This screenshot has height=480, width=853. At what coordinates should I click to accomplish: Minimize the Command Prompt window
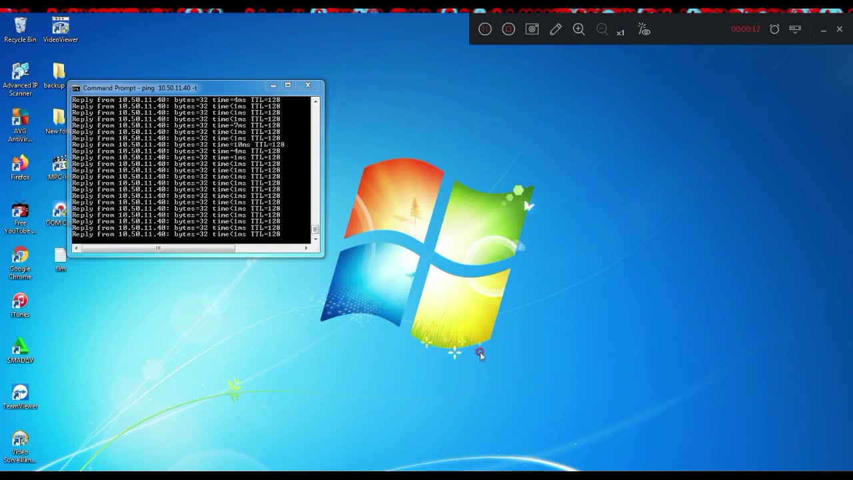[273, 85]
